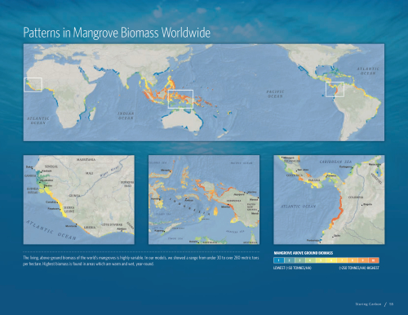Viewport: 408px width, 315px height.
Task: Click the Mangrove Above Ground Biomass legend heading
Action: 304,253
